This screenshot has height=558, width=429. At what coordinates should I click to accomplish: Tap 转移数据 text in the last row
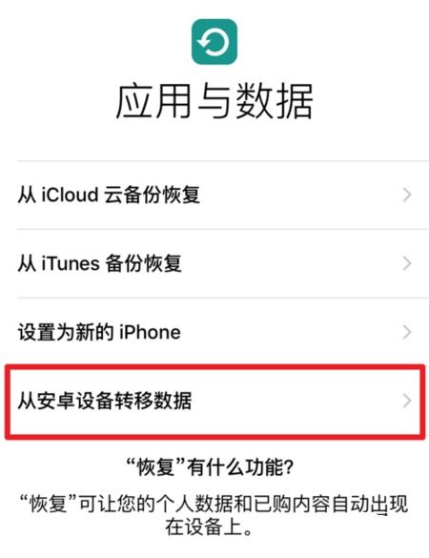153,401
